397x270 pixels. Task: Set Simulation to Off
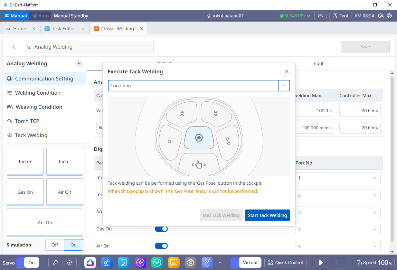(x=55, y=245)
